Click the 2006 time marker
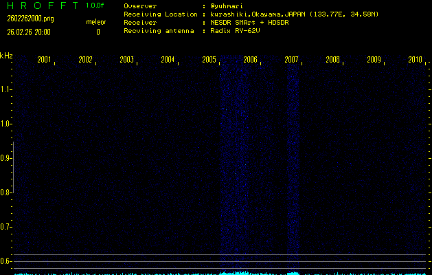The width and height of the screenshot is (432, 275). tap(250, 60)
